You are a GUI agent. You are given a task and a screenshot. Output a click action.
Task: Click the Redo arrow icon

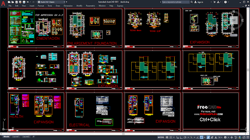coord(33,2)
